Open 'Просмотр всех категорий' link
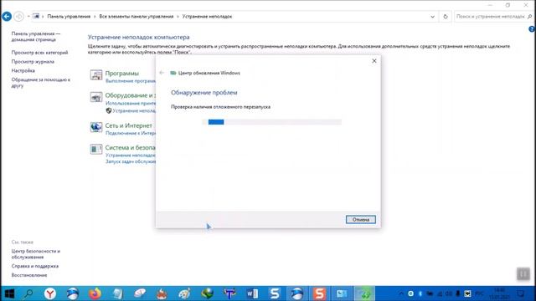The height and width of the screenshot is (301, 536). pos(39,53)
